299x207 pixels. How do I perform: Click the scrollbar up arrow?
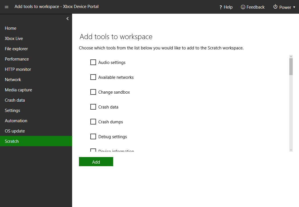291,57
